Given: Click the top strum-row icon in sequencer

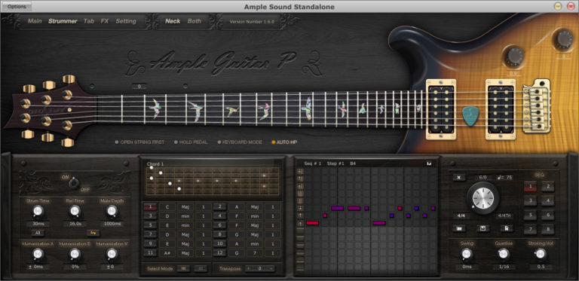Looking at the screenshot, I should pos(300,171).
